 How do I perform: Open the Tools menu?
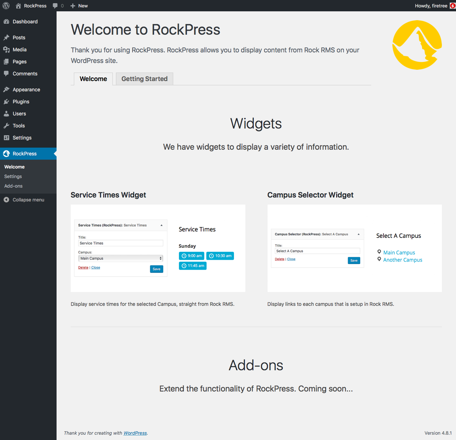pyautogui.click(x=19, y=126)
